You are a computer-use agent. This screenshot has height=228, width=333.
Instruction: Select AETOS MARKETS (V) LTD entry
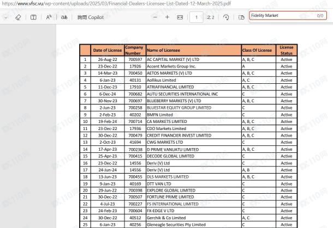pyautogui.click(x=169, y=73)
